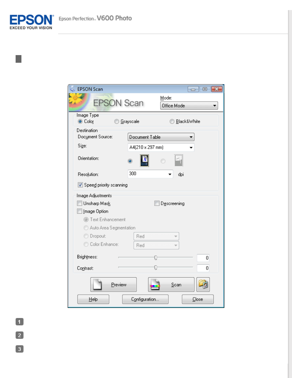The width and height of the screenshot is (292, 378).
Task: Check the Image Option box
Action: (x=80, y=211)
